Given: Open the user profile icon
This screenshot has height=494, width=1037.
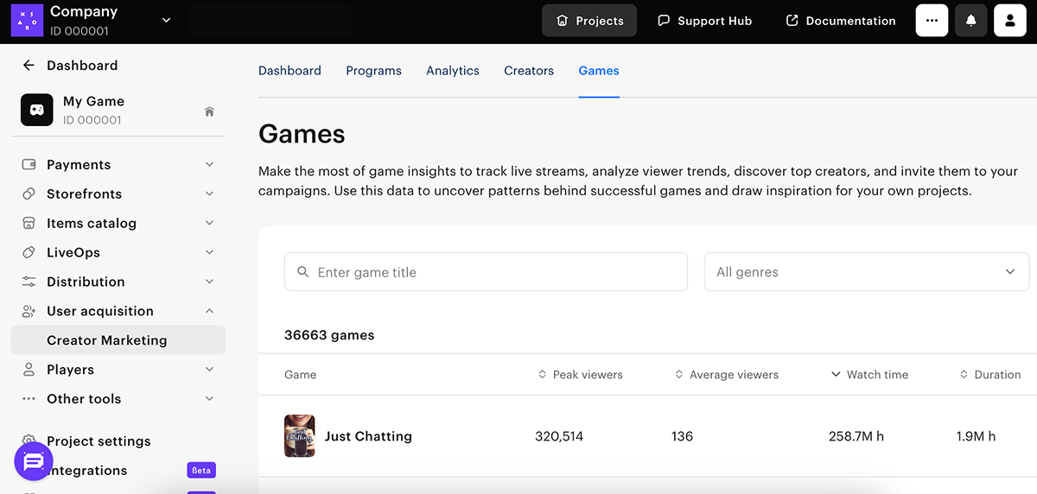Looking at the screenshot, I should (1009, 21).
